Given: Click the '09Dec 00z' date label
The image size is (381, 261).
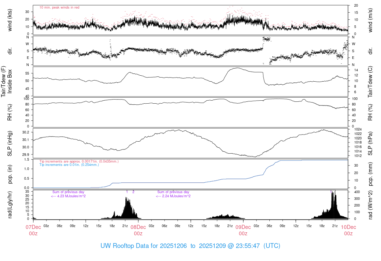Looking at the screenshot, I should click(243, 230).
